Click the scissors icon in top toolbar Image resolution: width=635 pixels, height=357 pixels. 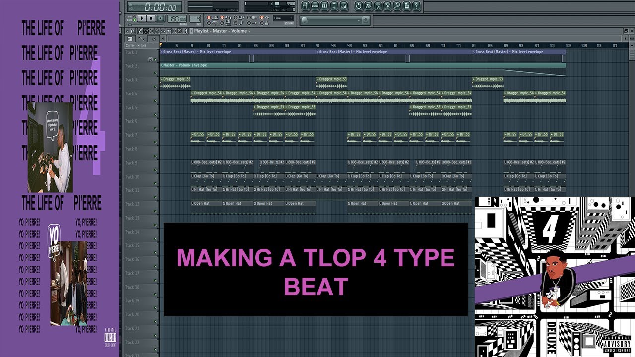(387, 6)
